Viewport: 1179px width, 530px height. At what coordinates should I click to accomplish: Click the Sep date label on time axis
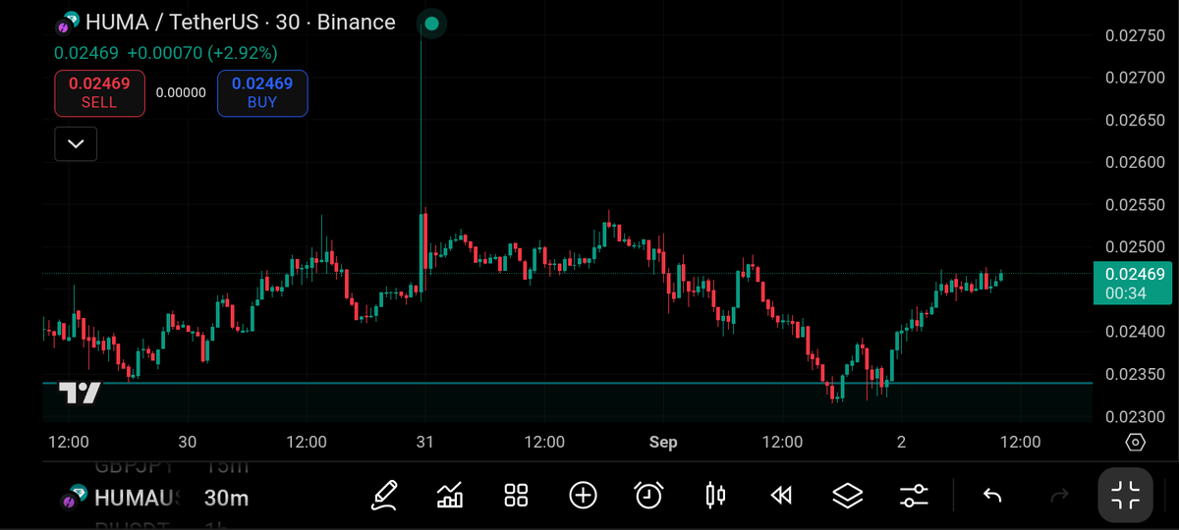point(663,443)
